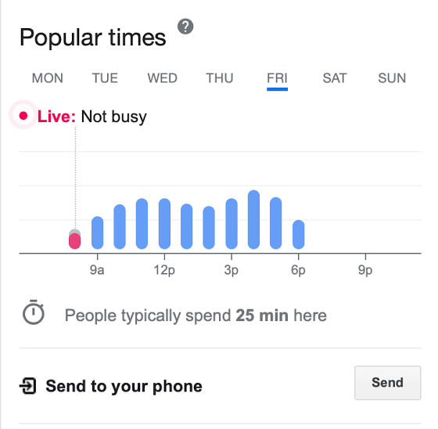Click the 9a hour bar
The height and width of the screenshot is (429, 438).
coord(98,233)
